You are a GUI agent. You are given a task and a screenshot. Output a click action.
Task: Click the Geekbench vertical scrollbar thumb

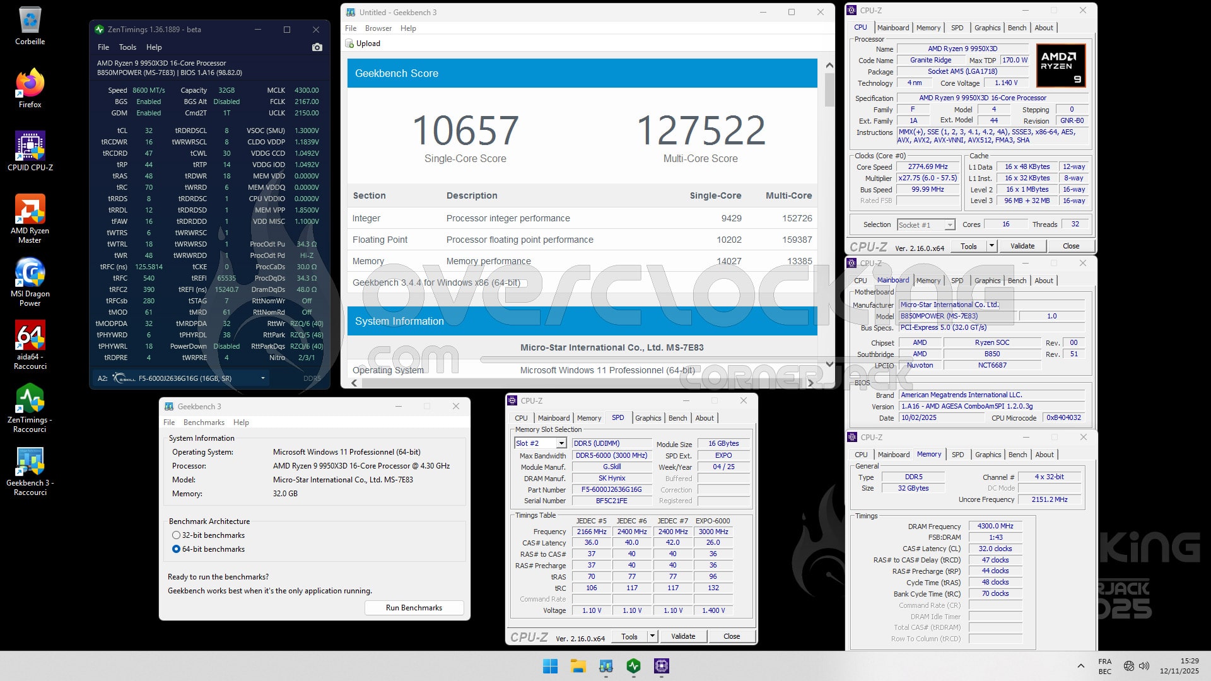(829, 89)
